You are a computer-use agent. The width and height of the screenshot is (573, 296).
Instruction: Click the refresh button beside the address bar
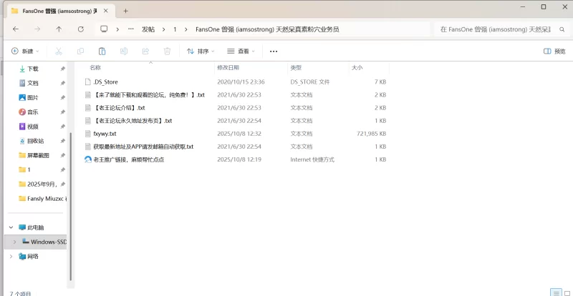click(80, 29)
